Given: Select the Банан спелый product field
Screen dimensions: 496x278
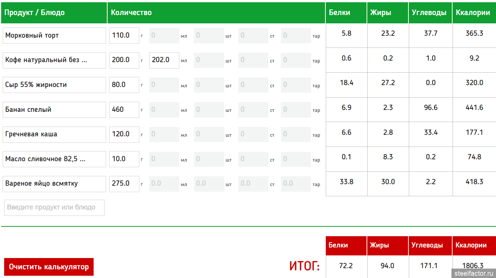Looking at the screenshot, I should tap(54, 110).
